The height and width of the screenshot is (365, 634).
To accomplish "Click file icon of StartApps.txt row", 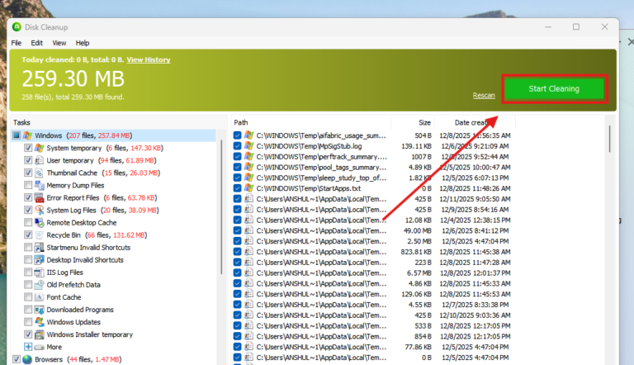I will tap(249, 188).
